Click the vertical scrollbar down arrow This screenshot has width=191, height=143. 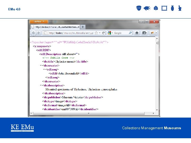157,110
